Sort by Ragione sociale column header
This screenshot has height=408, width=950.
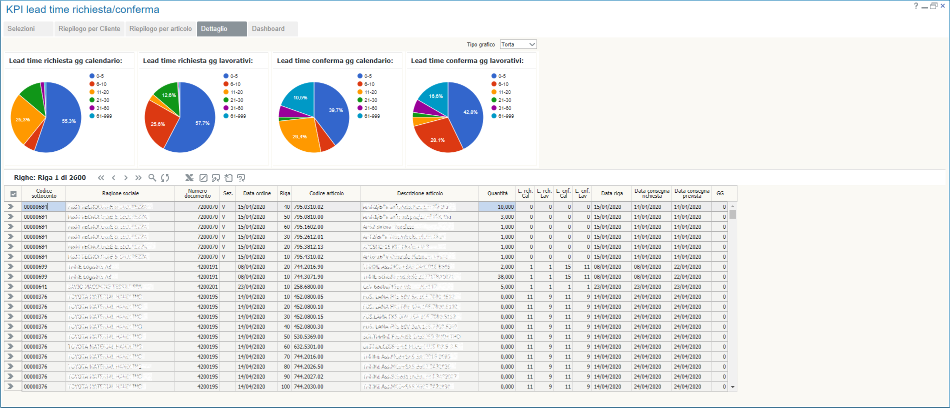coord(120,194)
